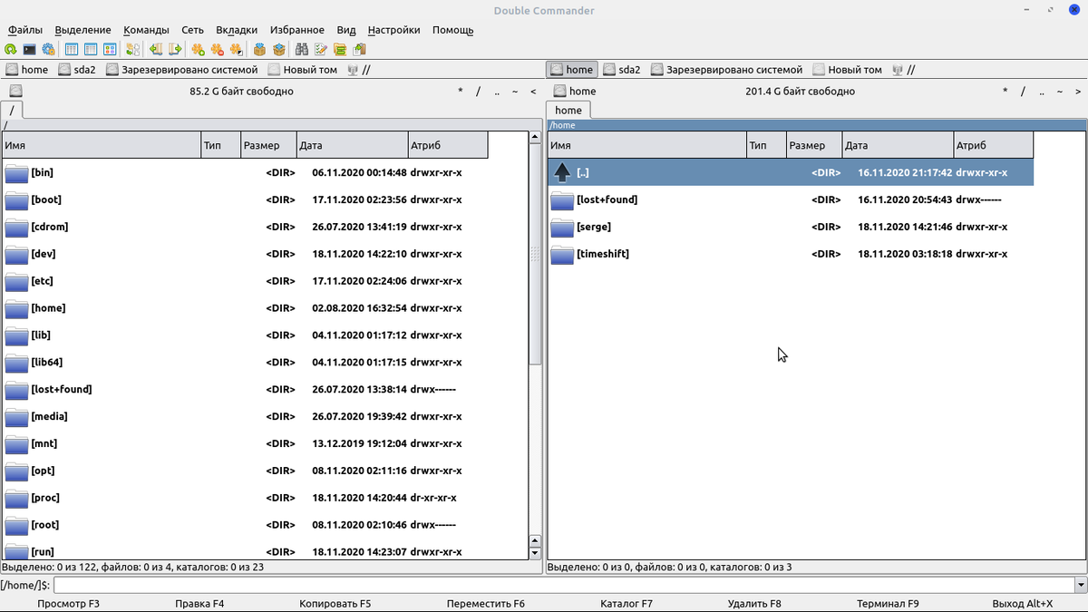The height and width of the screenshot is (612, 1088).
Task: Open the multi-rename tool icon
Action: point(321,50)
